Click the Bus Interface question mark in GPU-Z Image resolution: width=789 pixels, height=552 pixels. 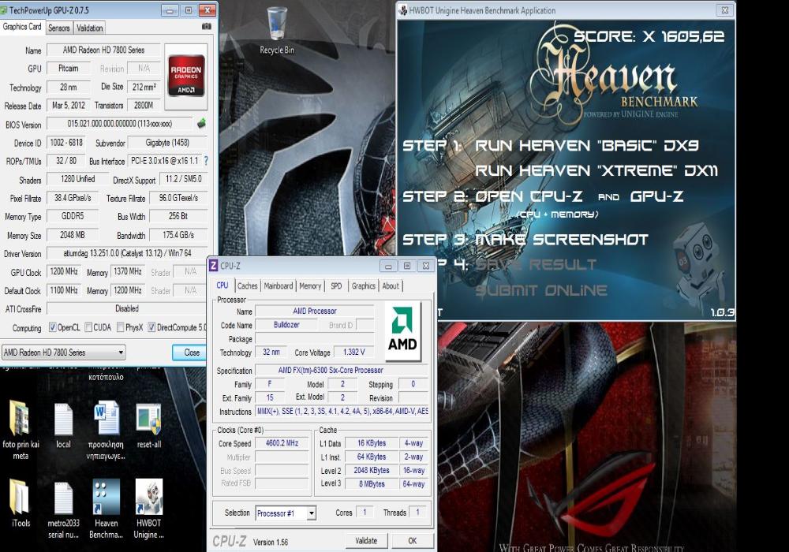[206, 161]
